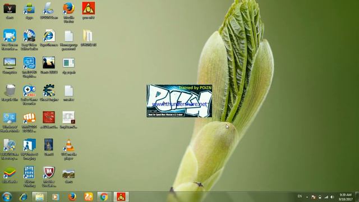359x202 pixels.
Task: Launch the EPSON Scan scanner shortcut
Action: pyautogui.click(x=49, y=9)
